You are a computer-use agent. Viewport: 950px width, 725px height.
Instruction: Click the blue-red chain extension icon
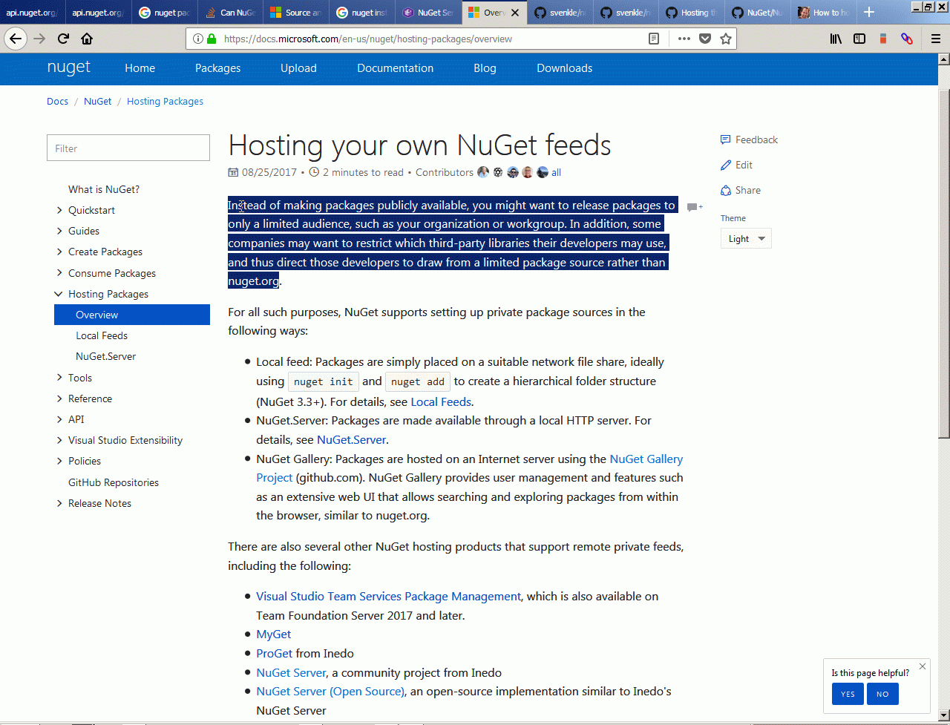[907, 39]
